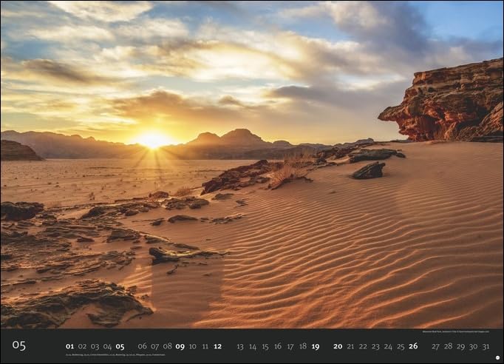Select day 06 in the date row
This screenshot has height=364, width=504.
click(x=143, y=346)
